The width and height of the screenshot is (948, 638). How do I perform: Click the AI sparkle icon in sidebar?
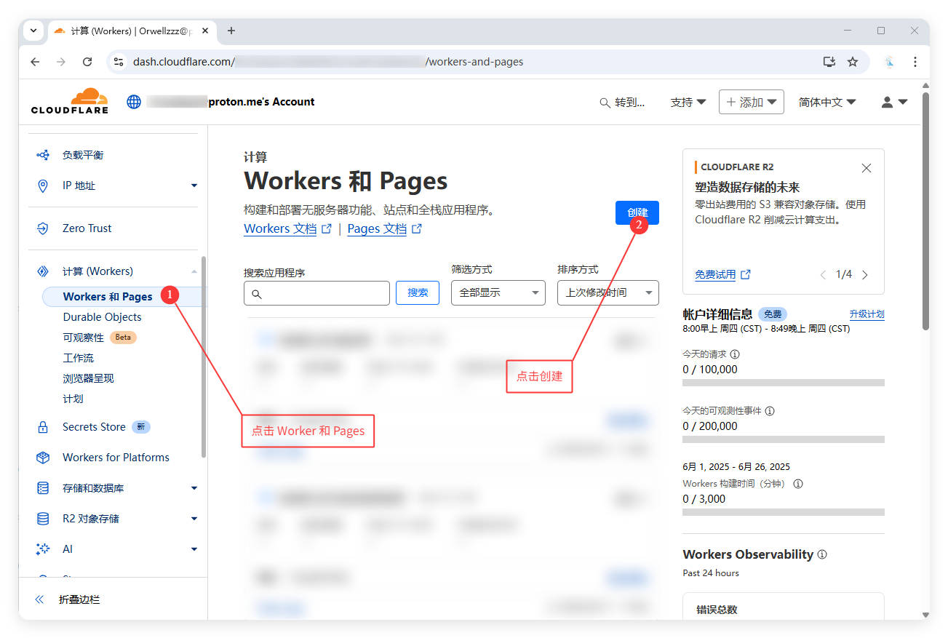click(43, 549)
